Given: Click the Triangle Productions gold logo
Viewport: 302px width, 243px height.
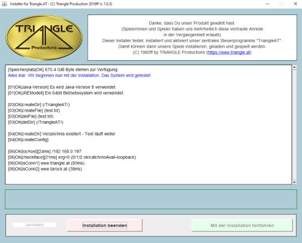Looking at the screenshot, I should pos(44,37).
